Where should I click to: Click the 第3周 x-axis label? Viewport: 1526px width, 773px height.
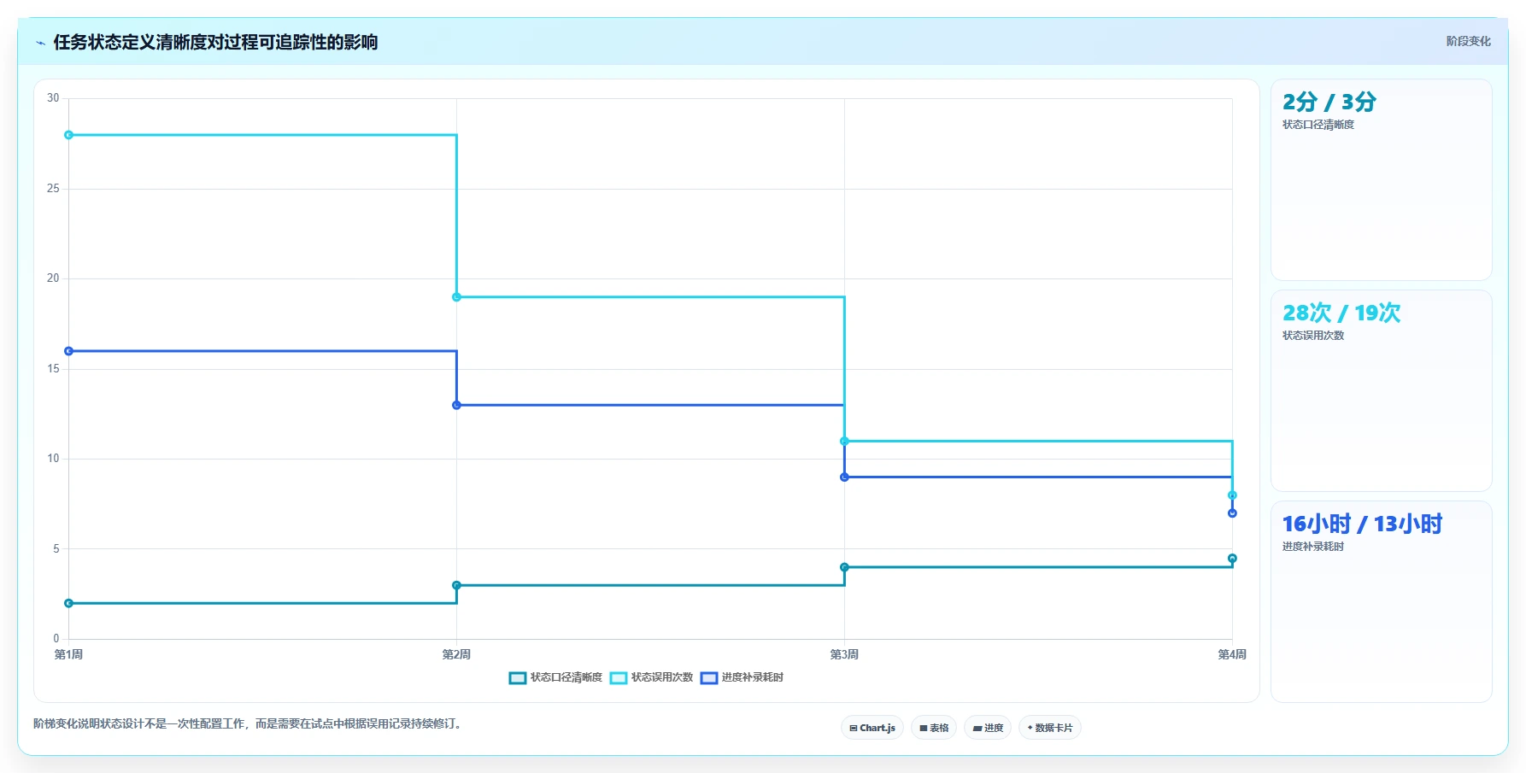pyautogui.click(x=844, y=654)
